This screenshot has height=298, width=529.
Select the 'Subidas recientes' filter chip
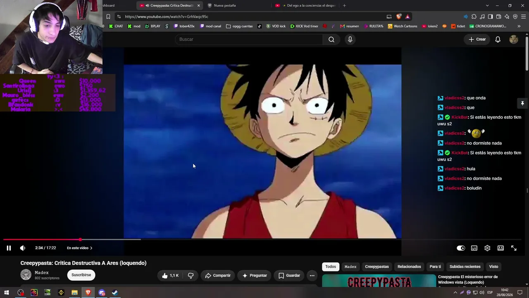pyautogui.click(x=465, y=267)
